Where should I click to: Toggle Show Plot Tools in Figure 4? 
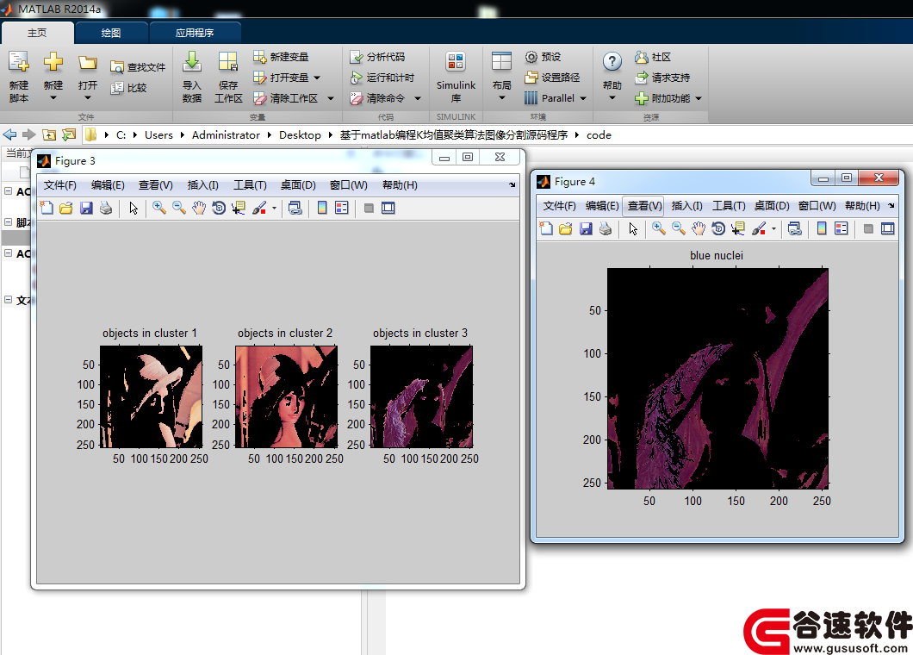point(887,229)
